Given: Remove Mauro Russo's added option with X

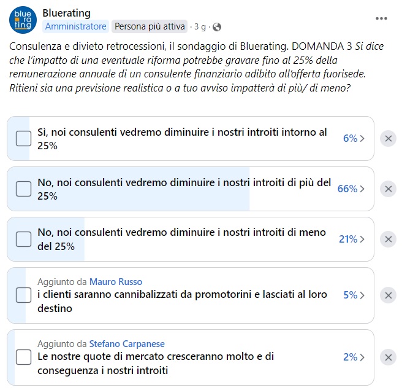Looking at the screenshot, I should coord(388,295).
